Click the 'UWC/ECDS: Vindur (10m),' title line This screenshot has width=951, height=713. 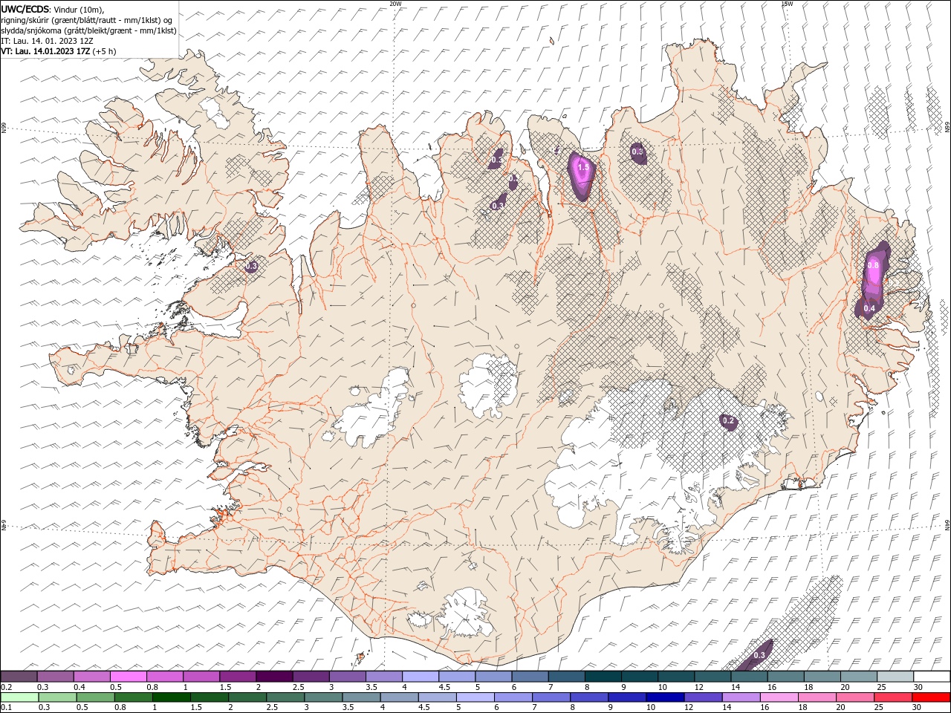click(x=53, y=9)
